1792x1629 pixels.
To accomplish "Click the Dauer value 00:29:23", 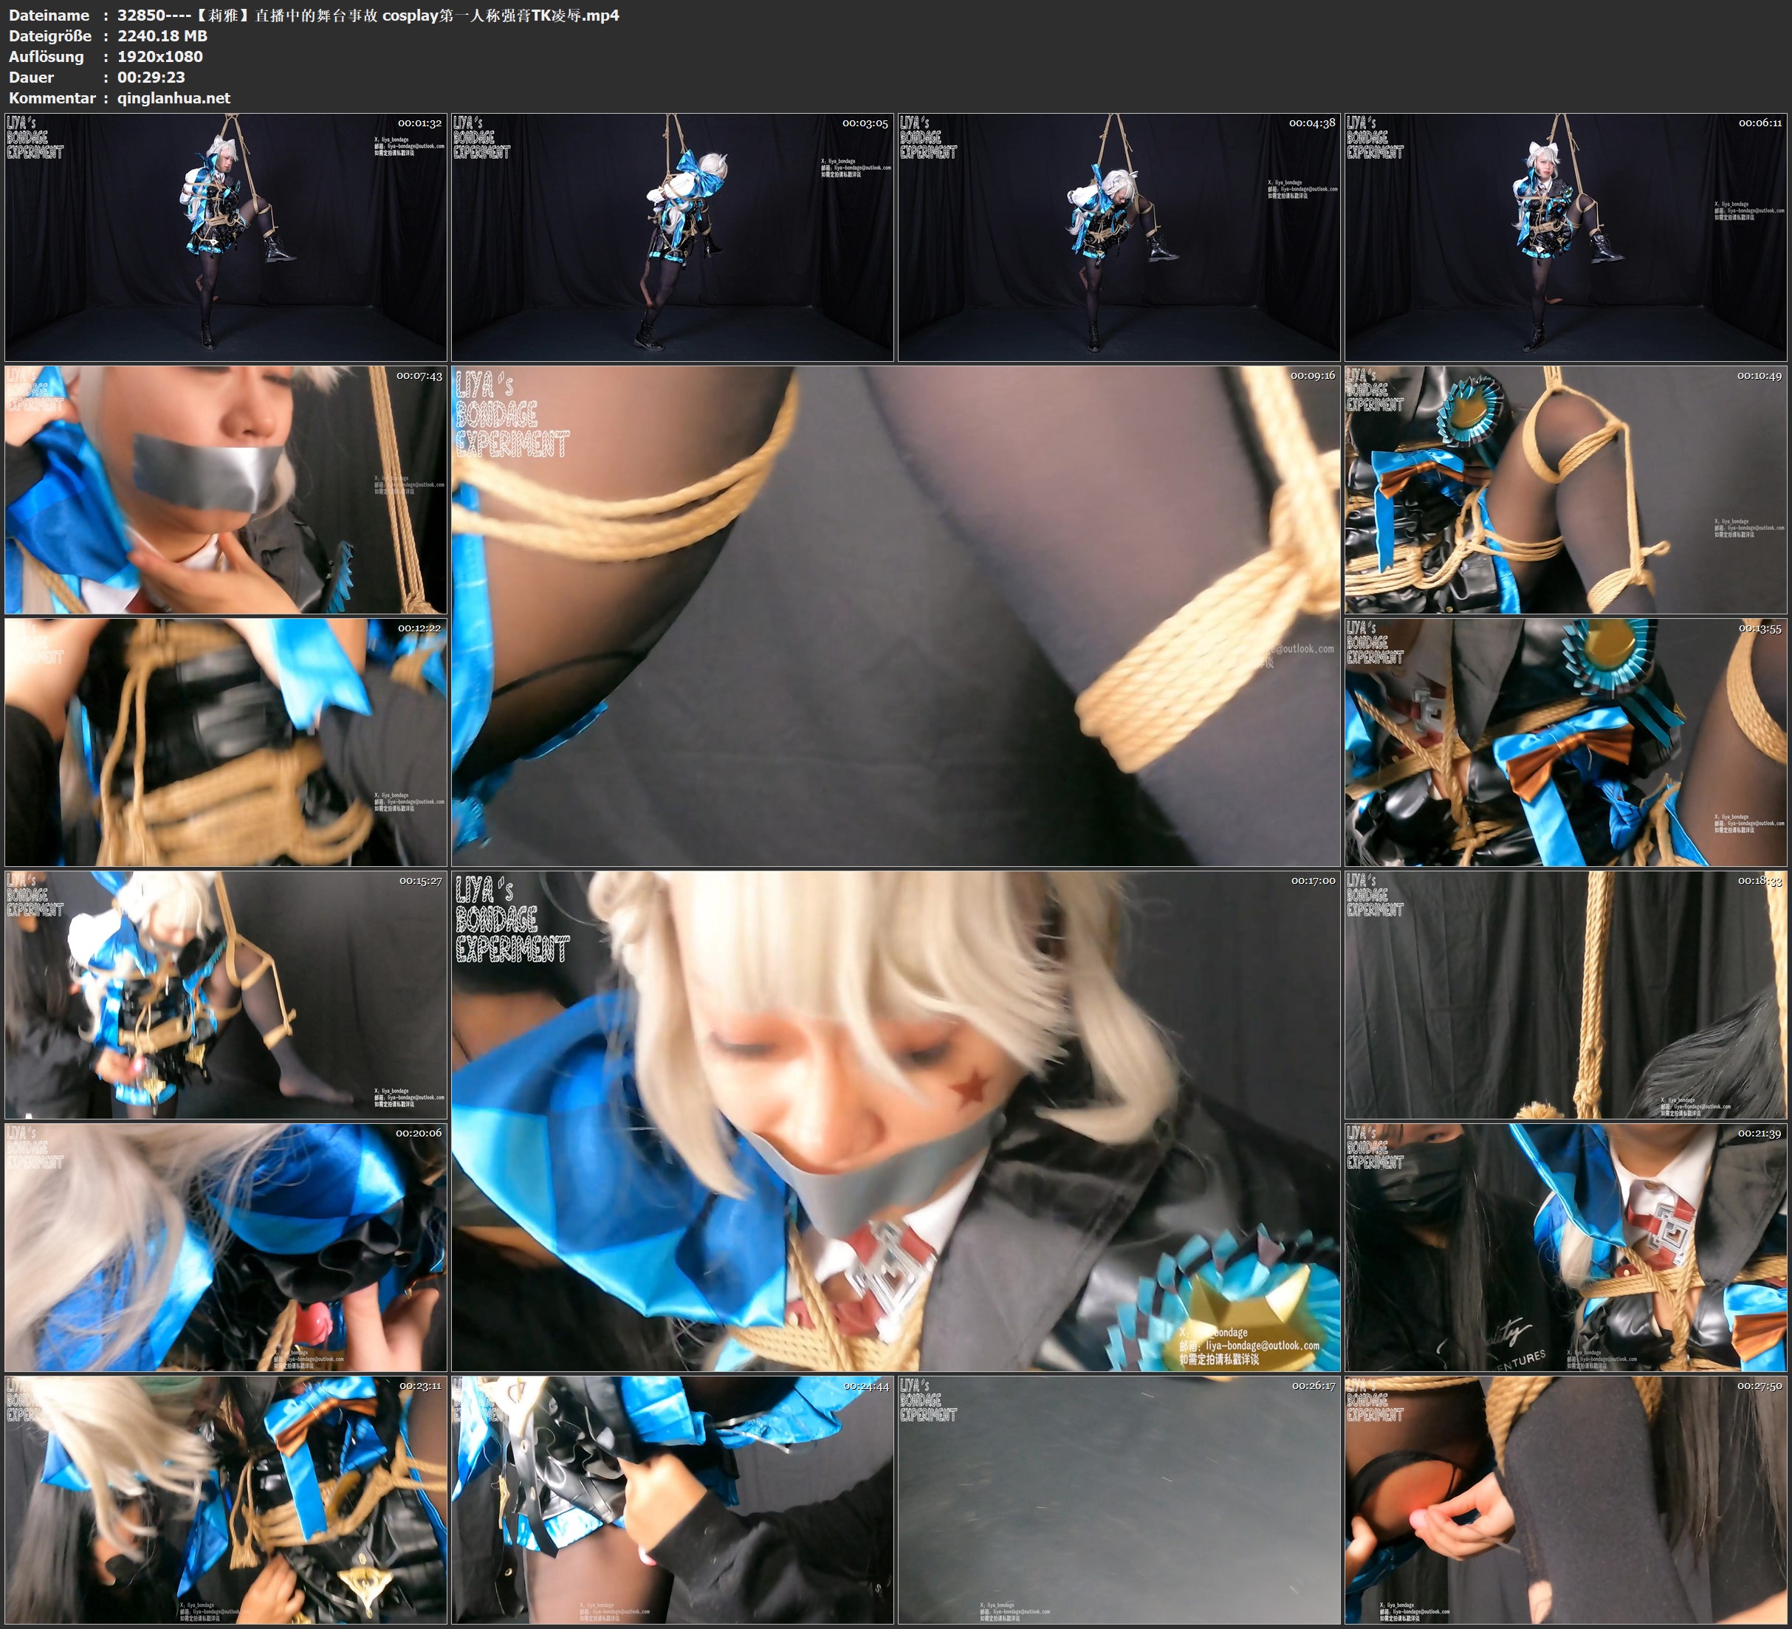I will click(151, 78).
